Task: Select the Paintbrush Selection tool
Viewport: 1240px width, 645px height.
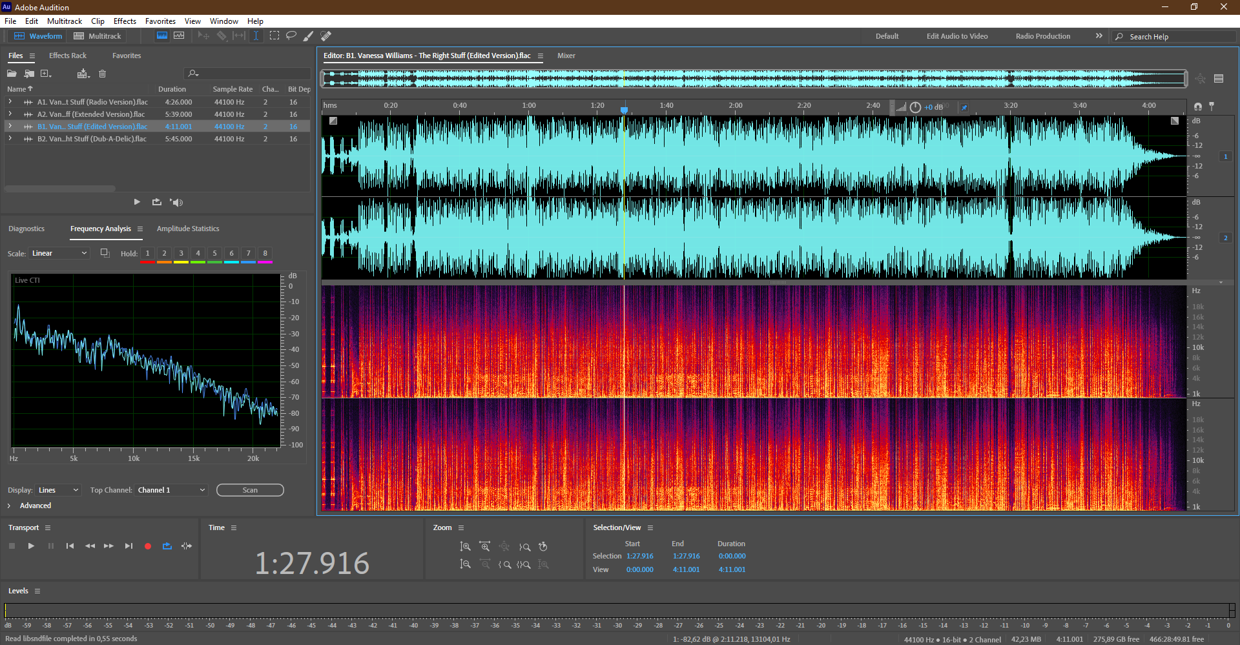Action: [x=309, y=36]
